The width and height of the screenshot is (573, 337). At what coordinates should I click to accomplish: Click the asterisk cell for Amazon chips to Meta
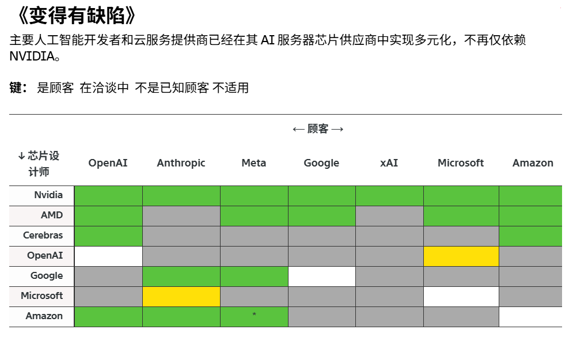pos(254,316)
